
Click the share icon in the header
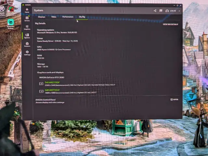click(x=155, y=11)
